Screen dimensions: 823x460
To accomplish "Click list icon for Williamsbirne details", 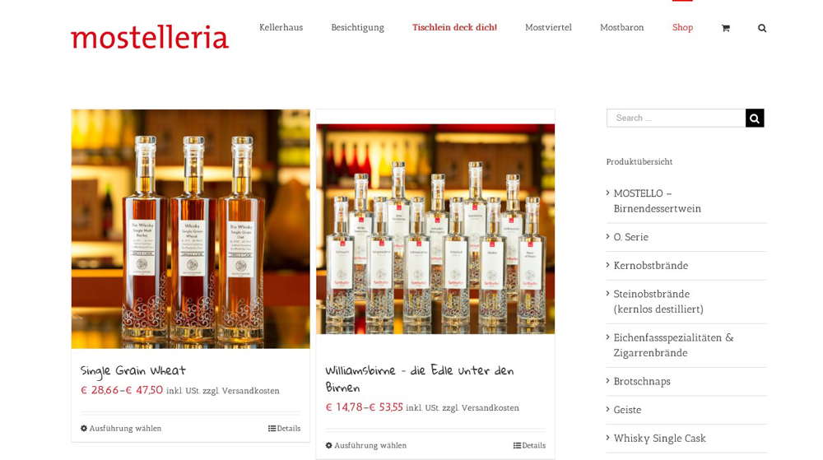I will [517, 445].
